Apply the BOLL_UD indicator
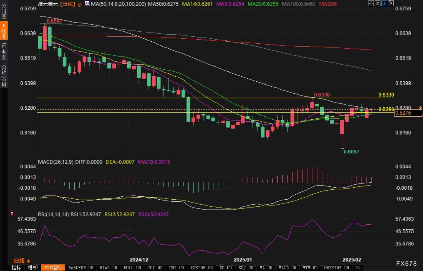Screen dimensions: 423x271 click(x=132, y=268)
